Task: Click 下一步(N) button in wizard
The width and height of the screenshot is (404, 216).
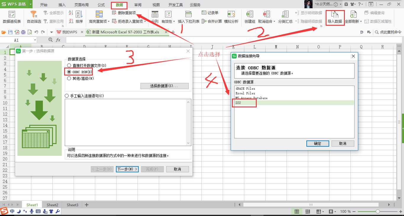Action: tap(127, 169)
